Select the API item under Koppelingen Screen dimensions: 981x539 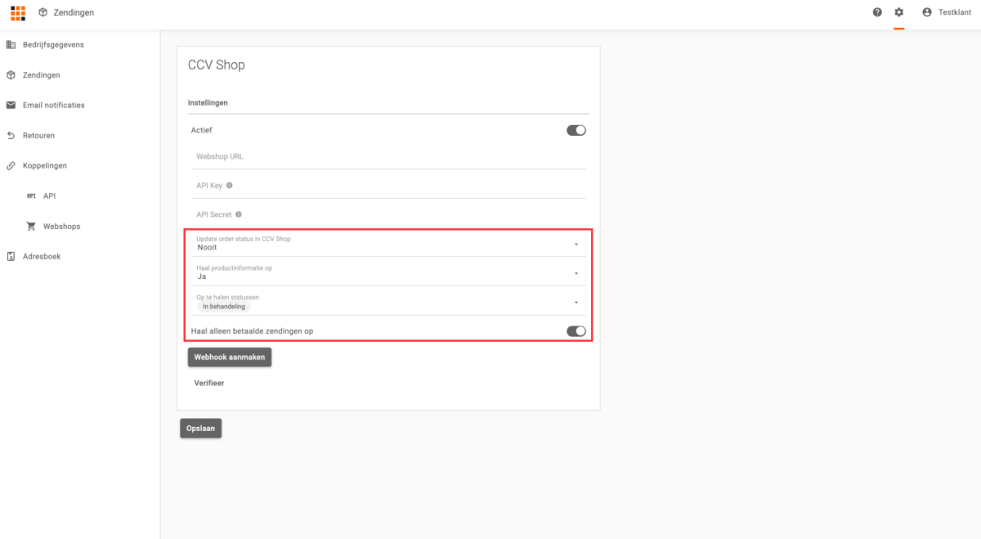(x=49, y=196)
